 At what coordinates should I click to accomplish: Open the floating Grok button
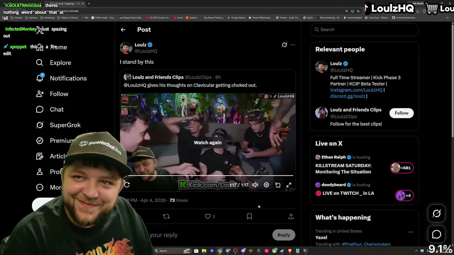click(x=437, y=213)
